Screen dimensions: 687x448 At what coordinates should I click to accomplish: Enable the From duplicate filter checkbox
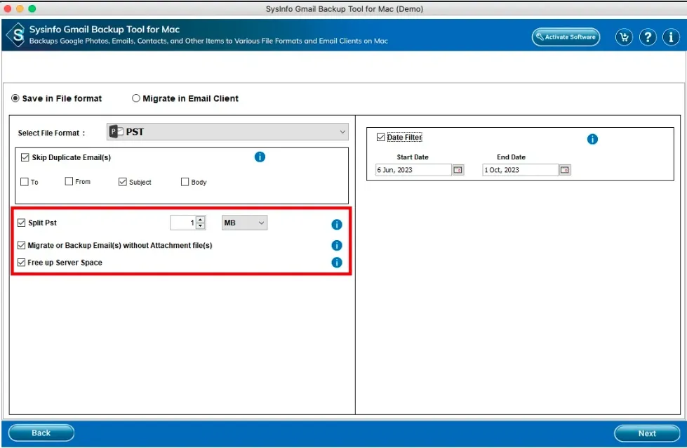(69, 181)
